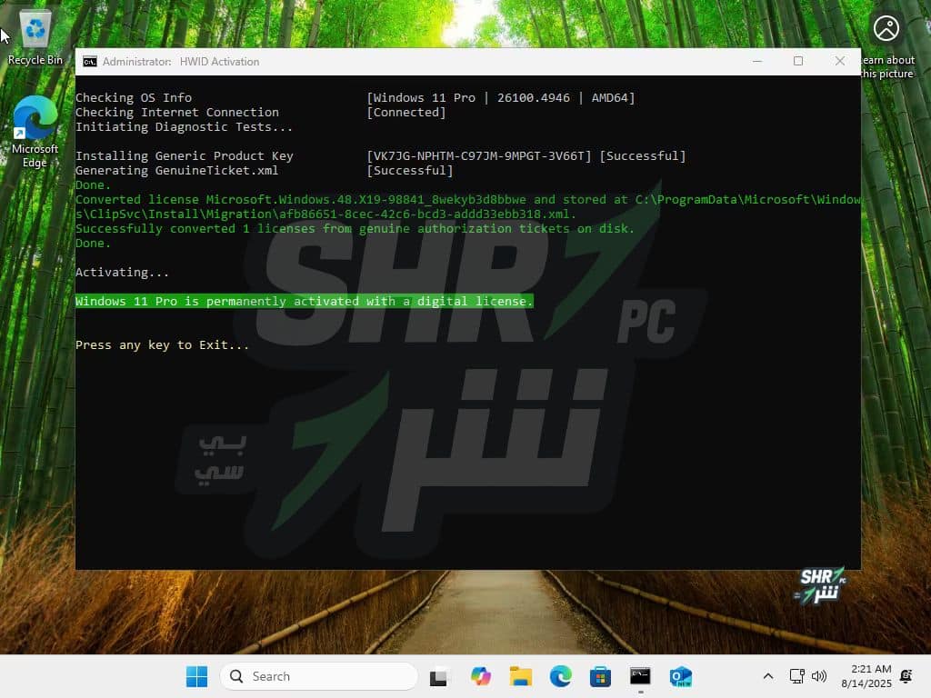Viewport: 931px width, 698px height.
Task: Click the 'Successfully converted 1 licenses' line
Action: point(355,229)
